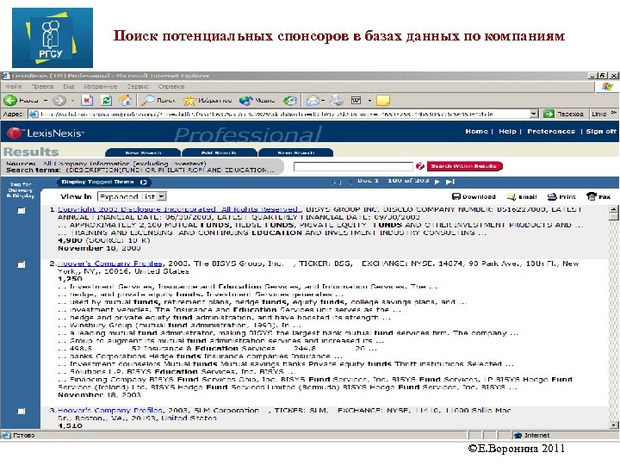620x465 pixels.
Task: Click the printer icon in browser toolbar
Action: pos(337,101)
